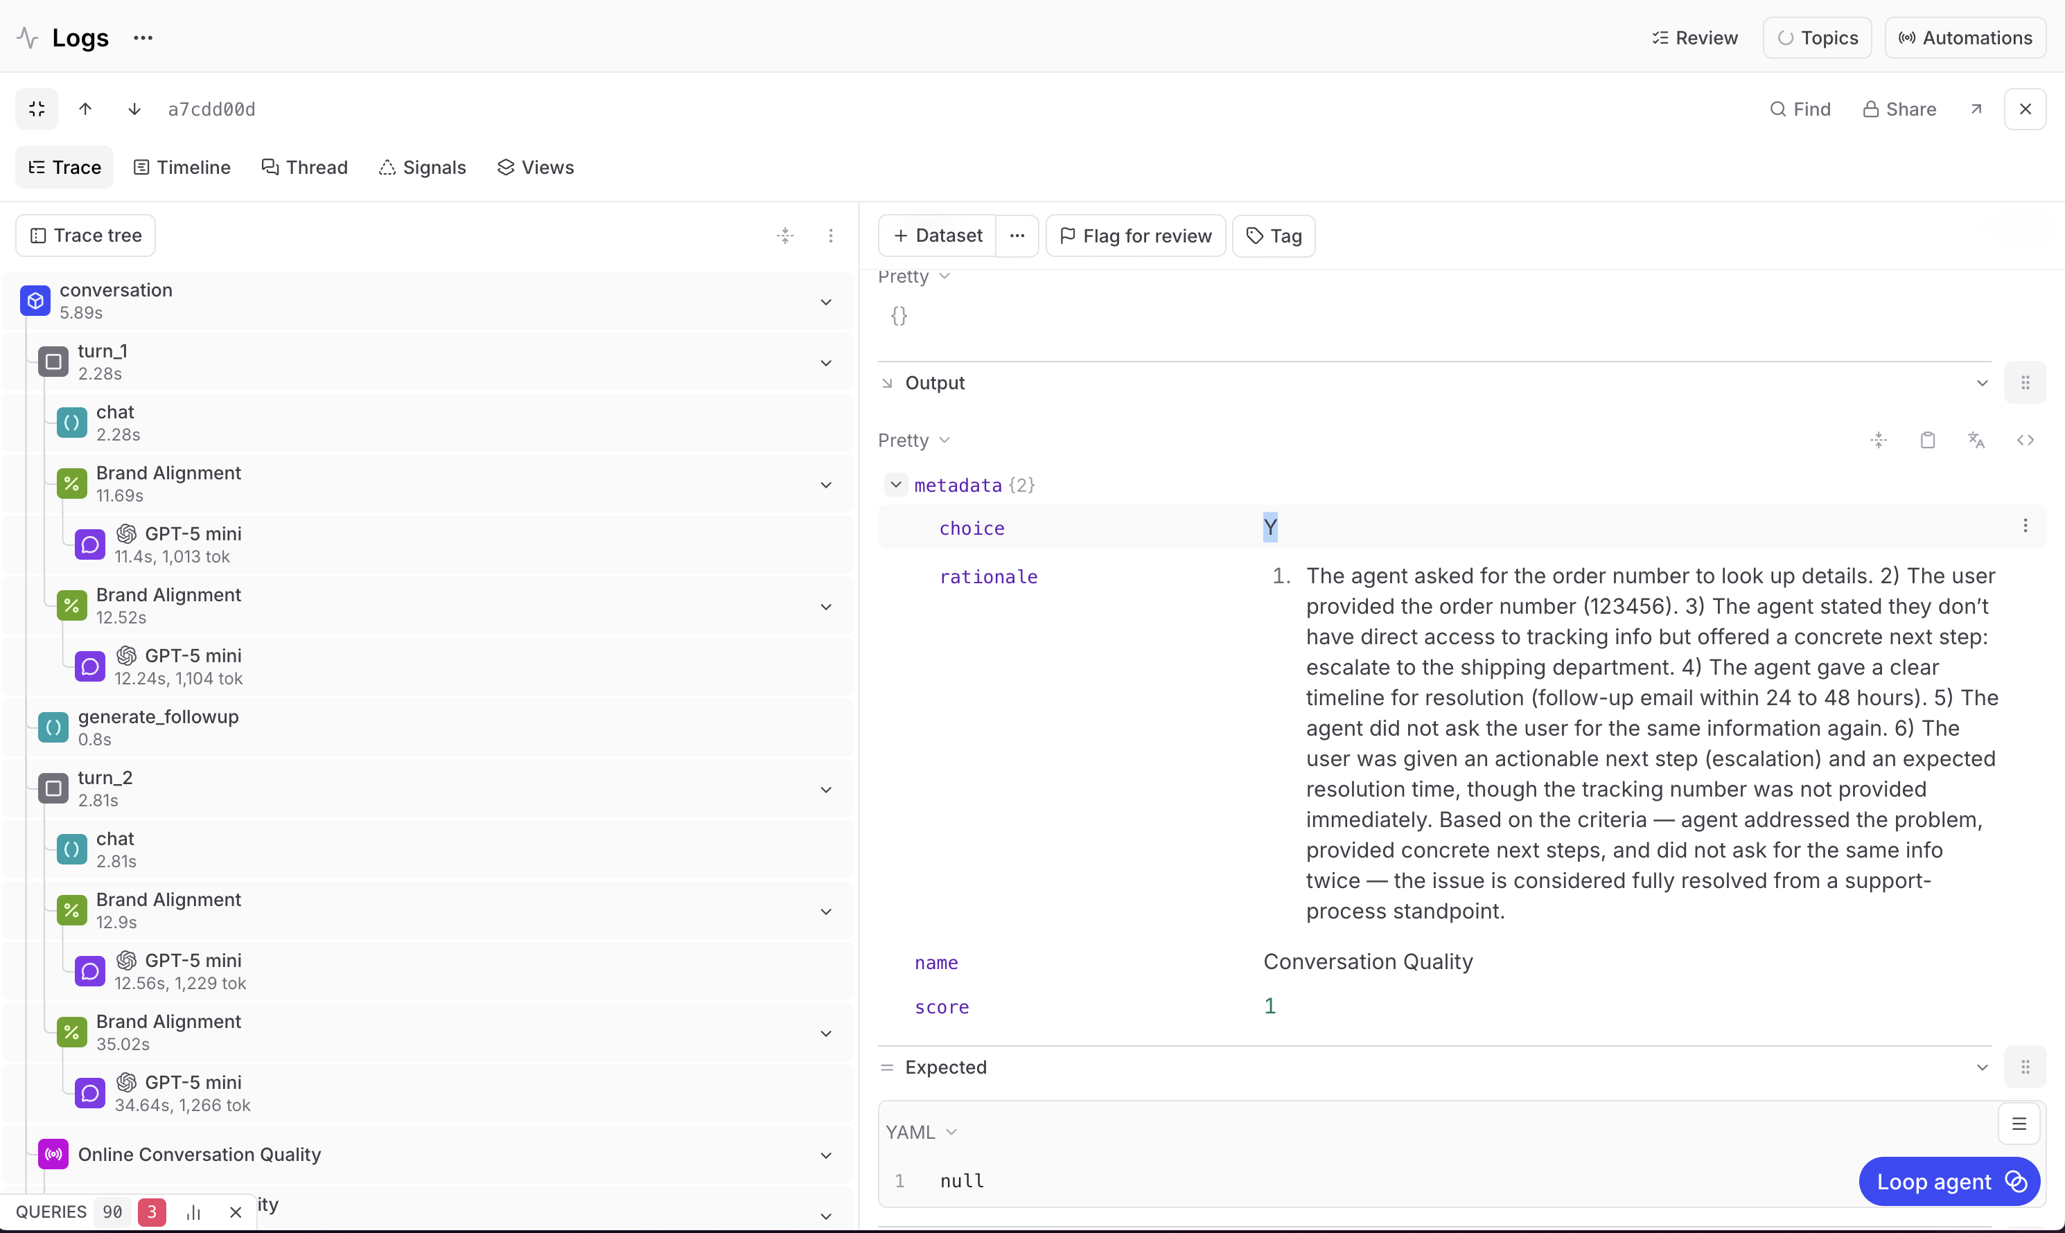
Task: Collapse the Brand Alignment 35.02s span
Action: [x=826, y=1034]
